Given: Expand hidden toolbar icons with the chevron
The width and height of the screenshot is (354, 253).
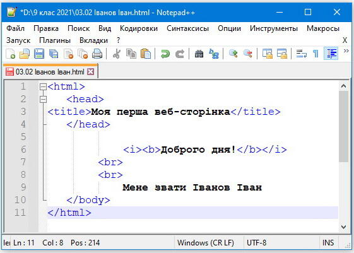Looking at the screenshot, I should coord(346,51).
